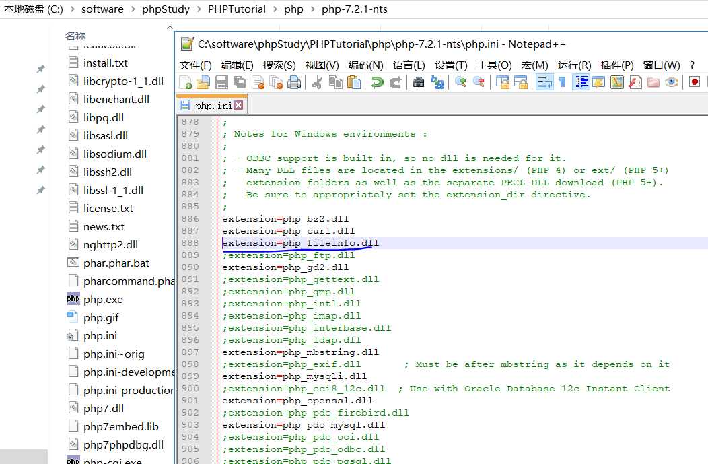The image size is (708, 464).
Task: Click php-7.2.1-nts in address breadcrumb
Action: coord(355,9)
